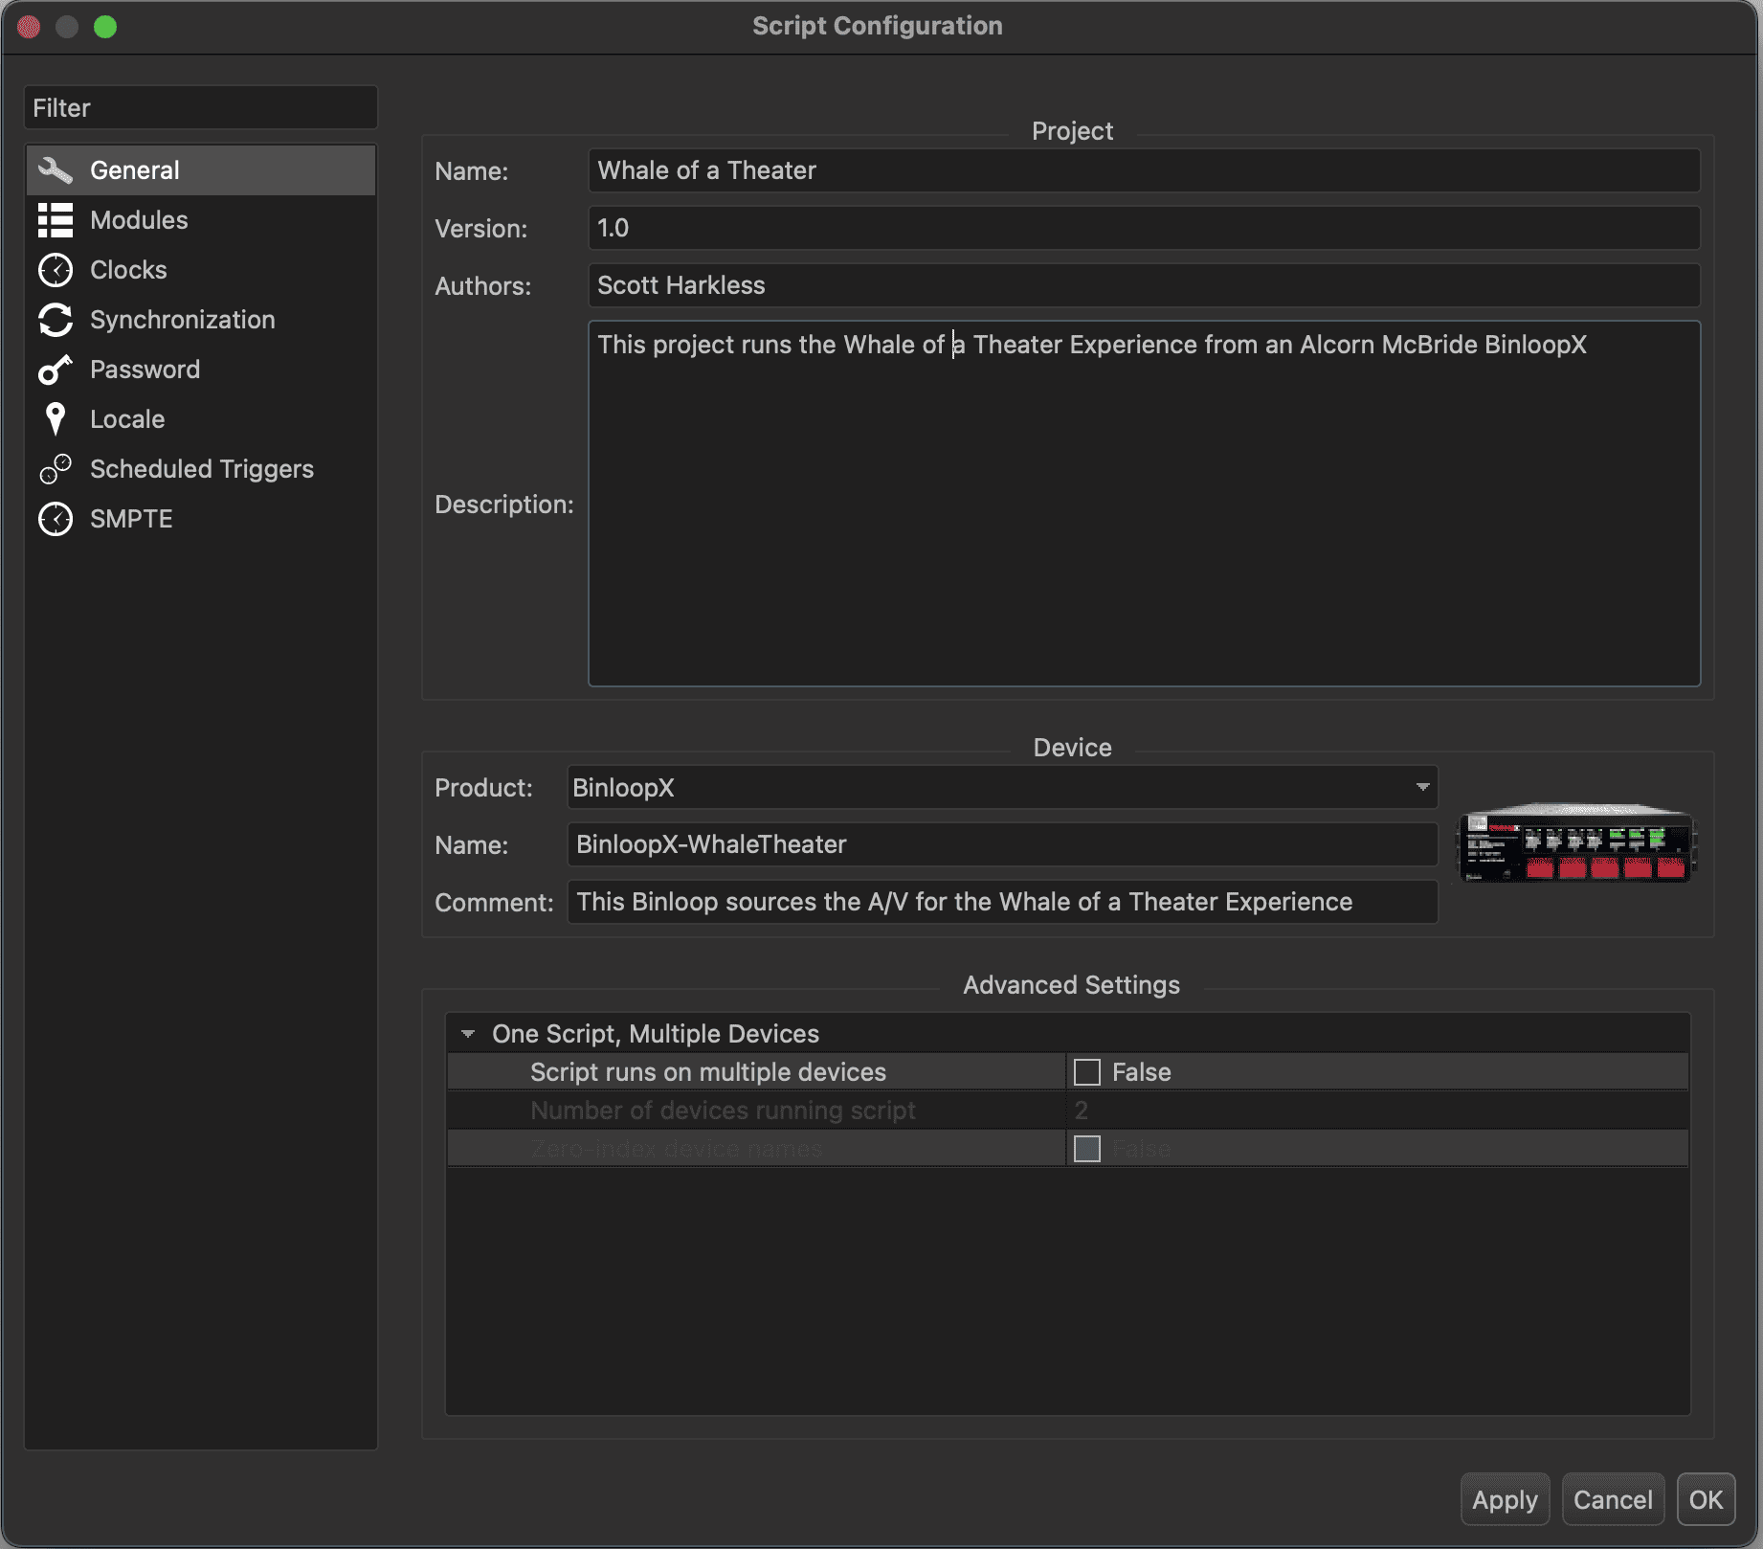Toggle Zero-index device names checkbox
This screenshot has width=1763, height=1549.
[1086, 1149]
